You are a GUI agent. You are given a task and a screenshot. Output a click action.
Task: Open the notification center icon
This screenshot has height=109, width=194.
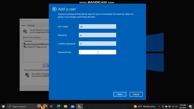pos(191,106)
